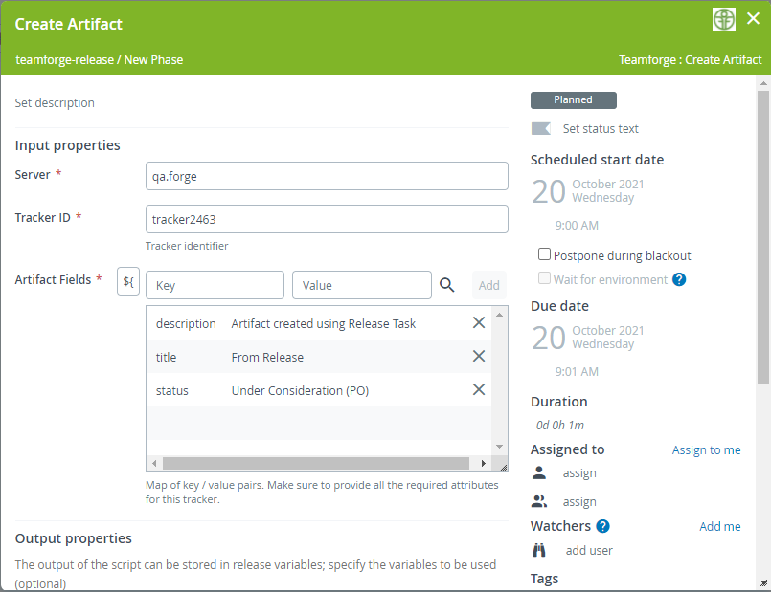Click the binoculars watcher icon
The image size is (771, 592).
[539, 550]
